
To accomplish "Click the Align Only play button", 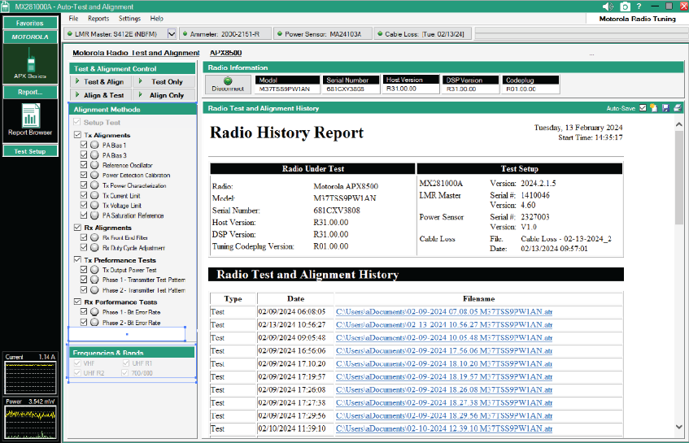I will (163, 95).
